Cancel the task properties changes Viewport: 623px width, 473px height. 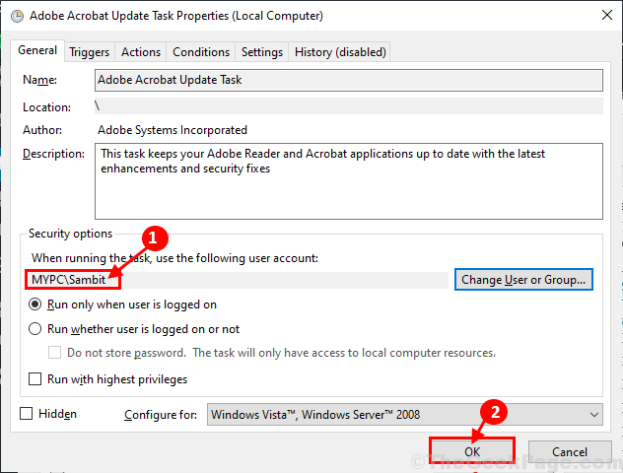[x=570, y=451]
